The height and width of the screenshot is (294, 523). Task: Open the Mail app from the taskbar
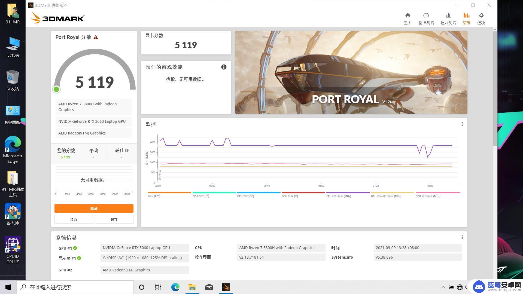[209, 287]
